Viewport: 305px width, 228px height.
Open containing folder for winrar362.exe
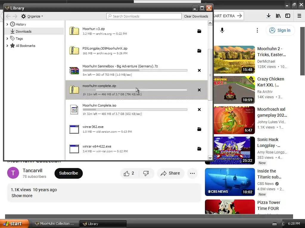(x=199, y=129)
